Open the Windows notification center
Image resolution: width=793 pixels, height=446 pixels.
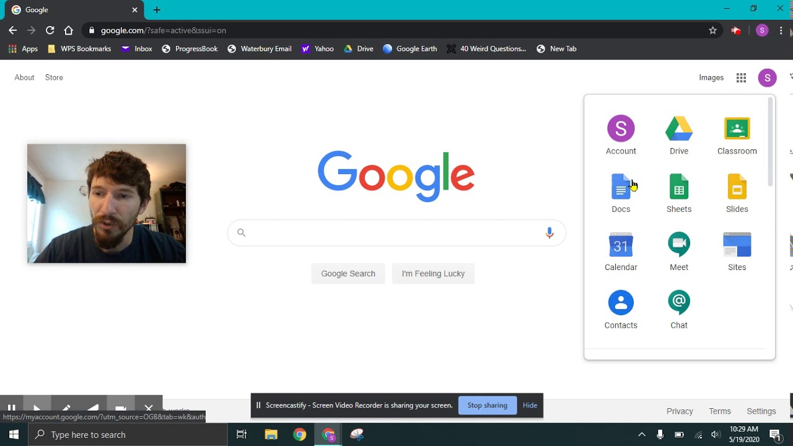pyautogui.click(x=775, y=434)
